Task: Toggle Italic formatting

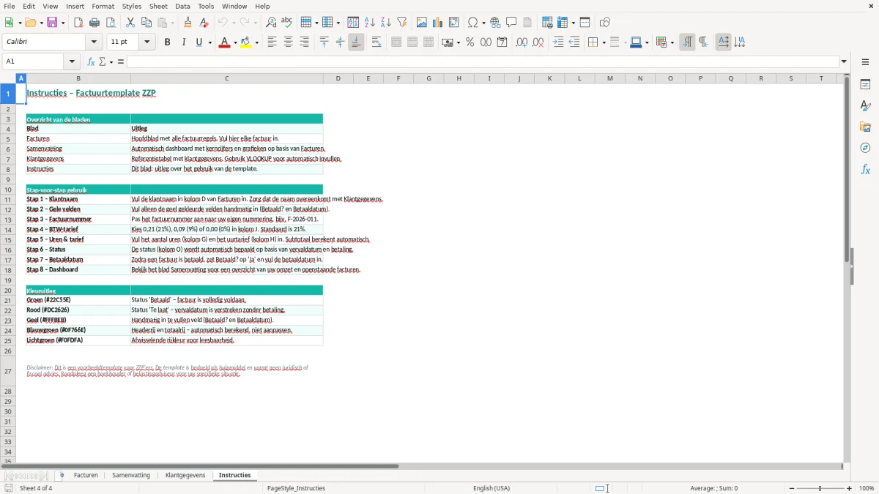Action: [x=184, y=42]
